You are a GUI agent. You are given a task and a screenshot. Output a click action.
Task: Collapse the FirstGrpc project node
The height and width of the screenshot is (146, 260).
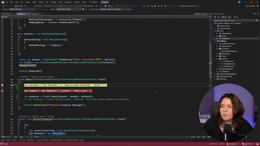[x=214, y=41]
